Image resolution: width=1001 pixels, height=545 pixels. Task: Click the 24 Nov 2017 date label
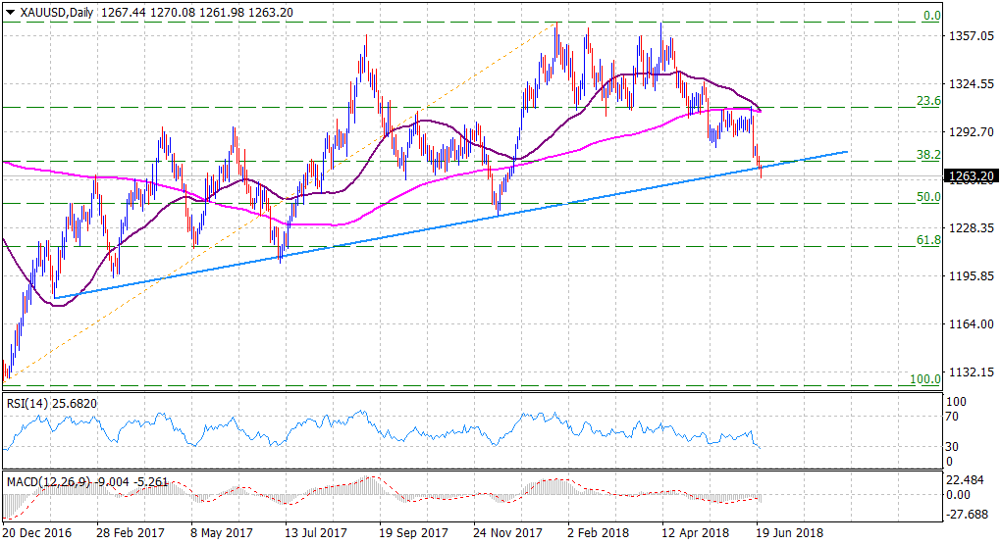coord(508,535)
